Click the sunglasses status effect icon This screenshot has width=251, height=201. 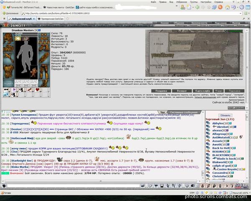pyautogui.click(x=6, y=90)
